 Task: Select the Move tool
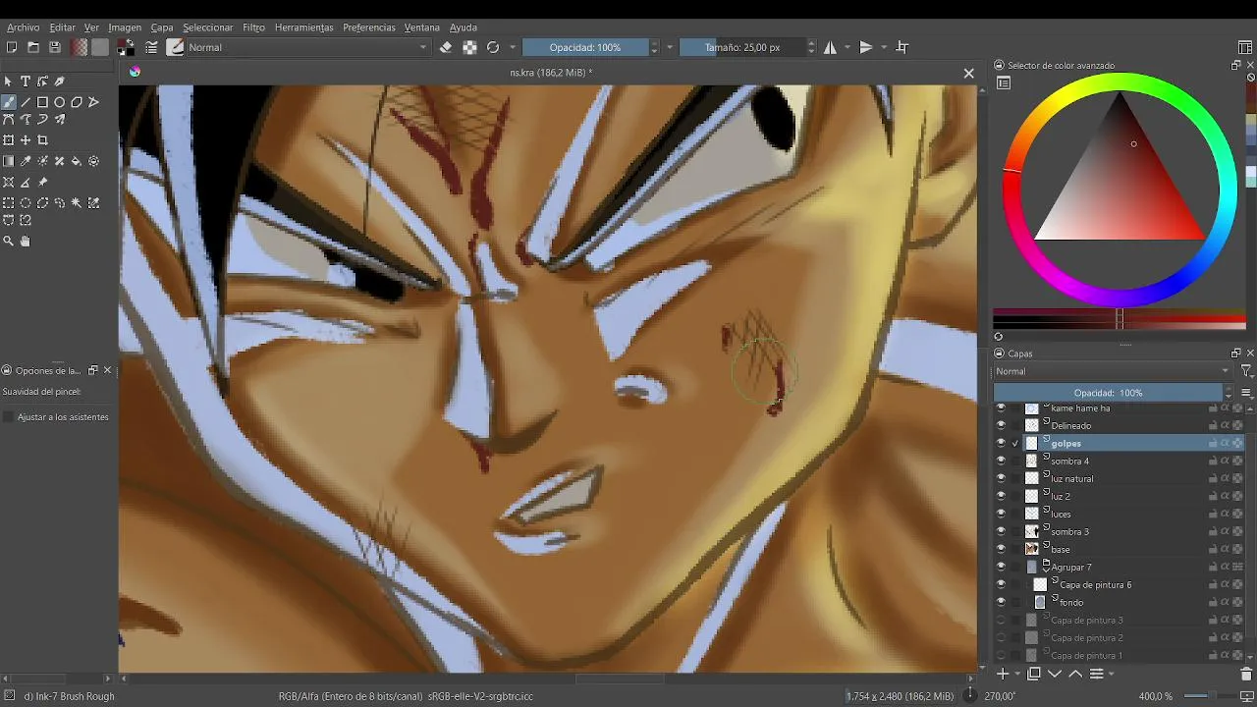tap(26, 140)
